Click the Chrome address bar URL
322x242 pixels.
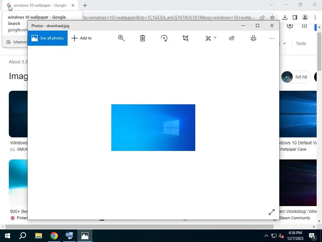(x=169, y=18)
